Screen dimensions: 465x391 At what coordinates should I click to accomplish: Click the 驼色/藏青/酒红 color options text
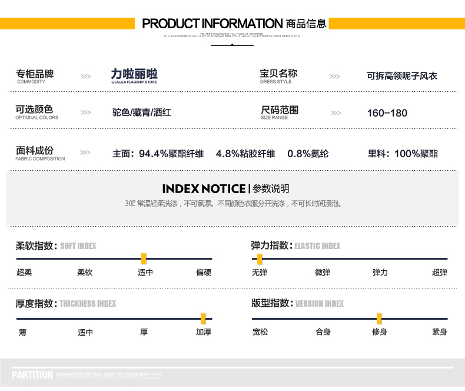(142, 112)
